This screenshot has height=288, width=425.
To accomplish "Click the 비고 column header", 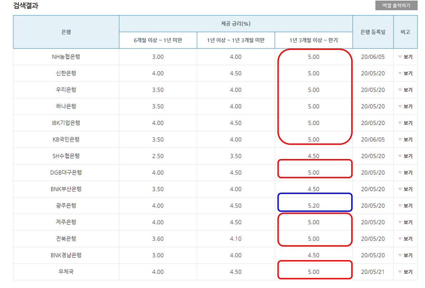I will pyautogui.click(x=405, y=32).
